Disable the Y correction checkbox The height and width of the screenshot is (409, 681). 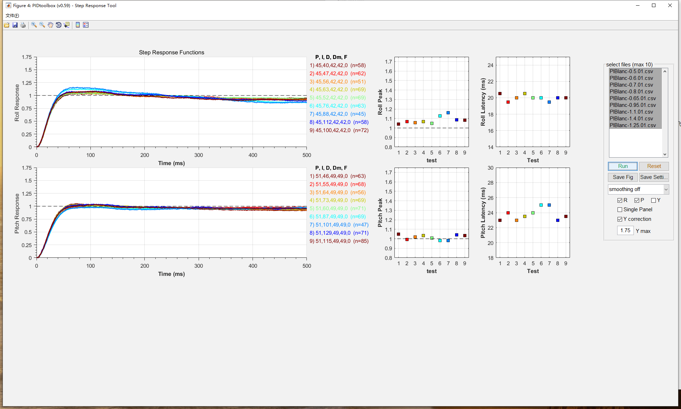[620, 219]
